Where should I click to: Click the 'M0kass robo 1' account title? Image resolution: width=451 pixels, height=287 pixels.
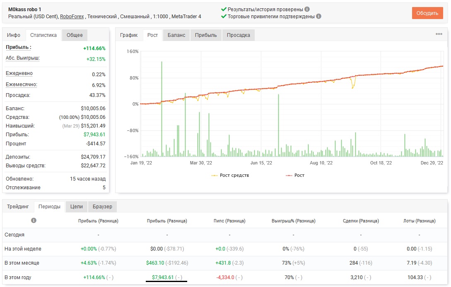tap(25, 9)
